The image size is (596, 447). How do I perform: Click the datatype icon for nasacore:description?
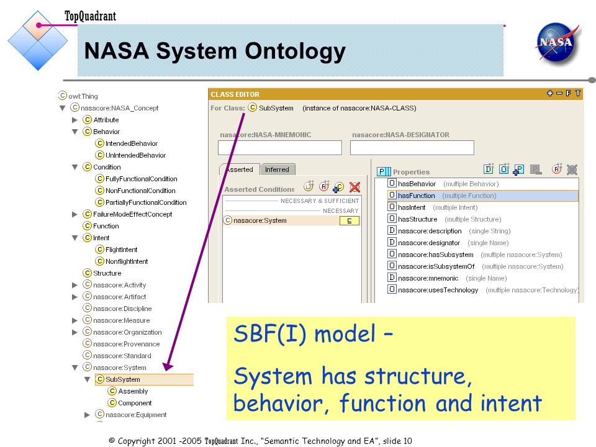pyautogui.click(x=392, y=230)
